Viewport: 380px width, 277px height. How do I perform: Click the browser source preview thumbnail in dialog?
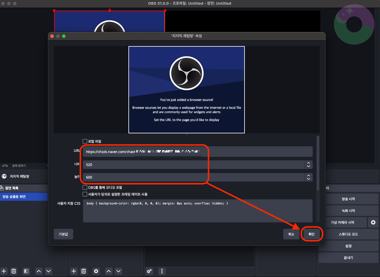pos(187,90)
